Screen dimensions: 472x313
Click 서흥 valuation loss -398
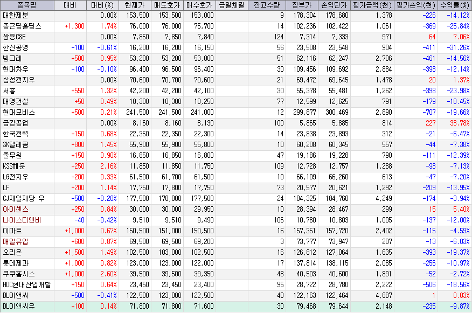[429, 91]
